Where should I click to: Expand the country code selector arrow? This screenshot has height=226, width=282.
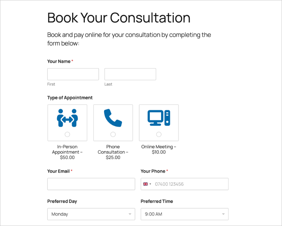(150, 184)
